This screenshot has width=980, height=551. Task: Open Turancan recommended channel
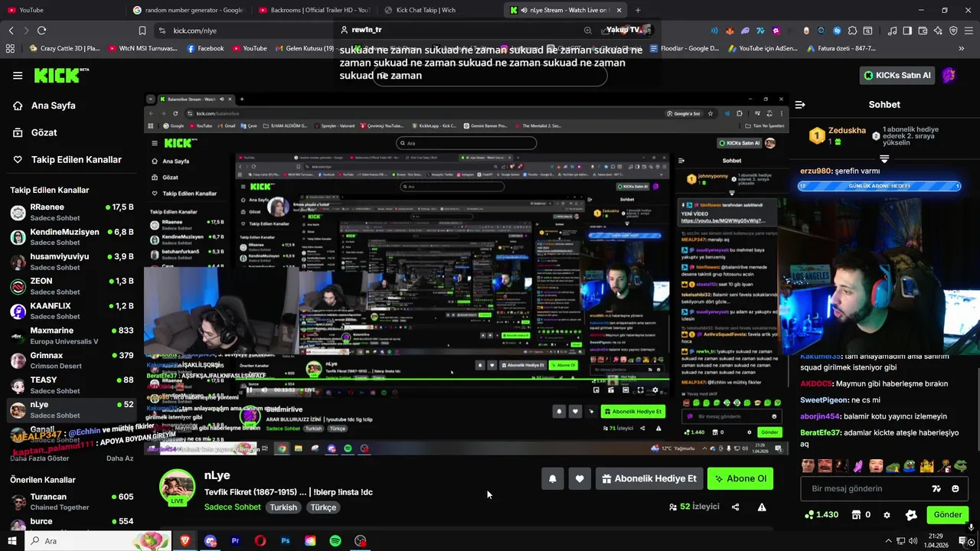click(70, 501)
